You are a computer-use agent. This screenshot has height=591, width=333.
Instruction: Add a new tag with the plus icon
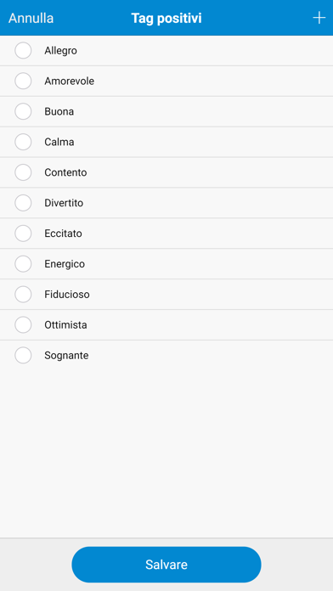(x=319, y=18)
